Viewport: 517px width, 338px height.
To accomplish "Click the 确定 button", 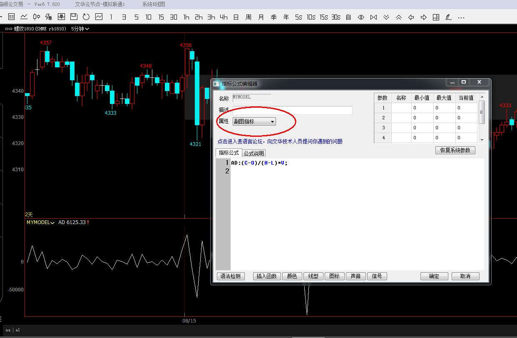I will [434, 276].
